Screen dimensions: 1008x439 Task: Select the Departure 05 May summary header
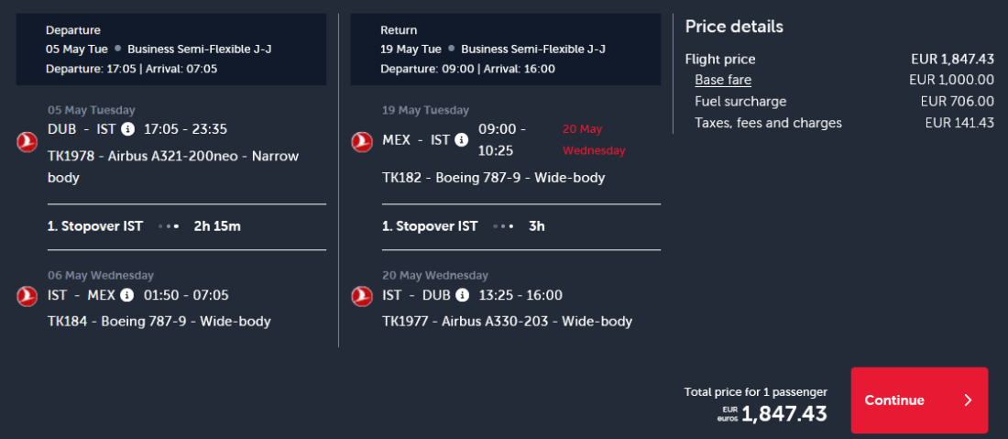pyautogui.click(x=170, y=49)
